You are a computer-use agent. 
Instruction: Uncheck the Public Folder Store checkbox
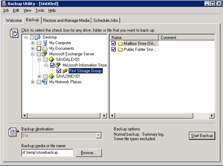[x=114, y=49]
